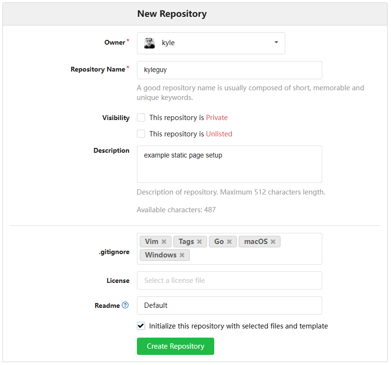Click the 'Unlisted' text link
This screenshot has height=365, width=391.
click(219, 134)
